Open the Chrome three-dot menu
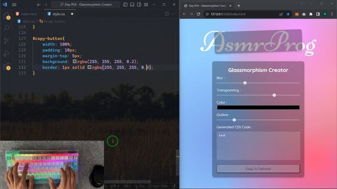337x189 pixels. coord(332,14)
